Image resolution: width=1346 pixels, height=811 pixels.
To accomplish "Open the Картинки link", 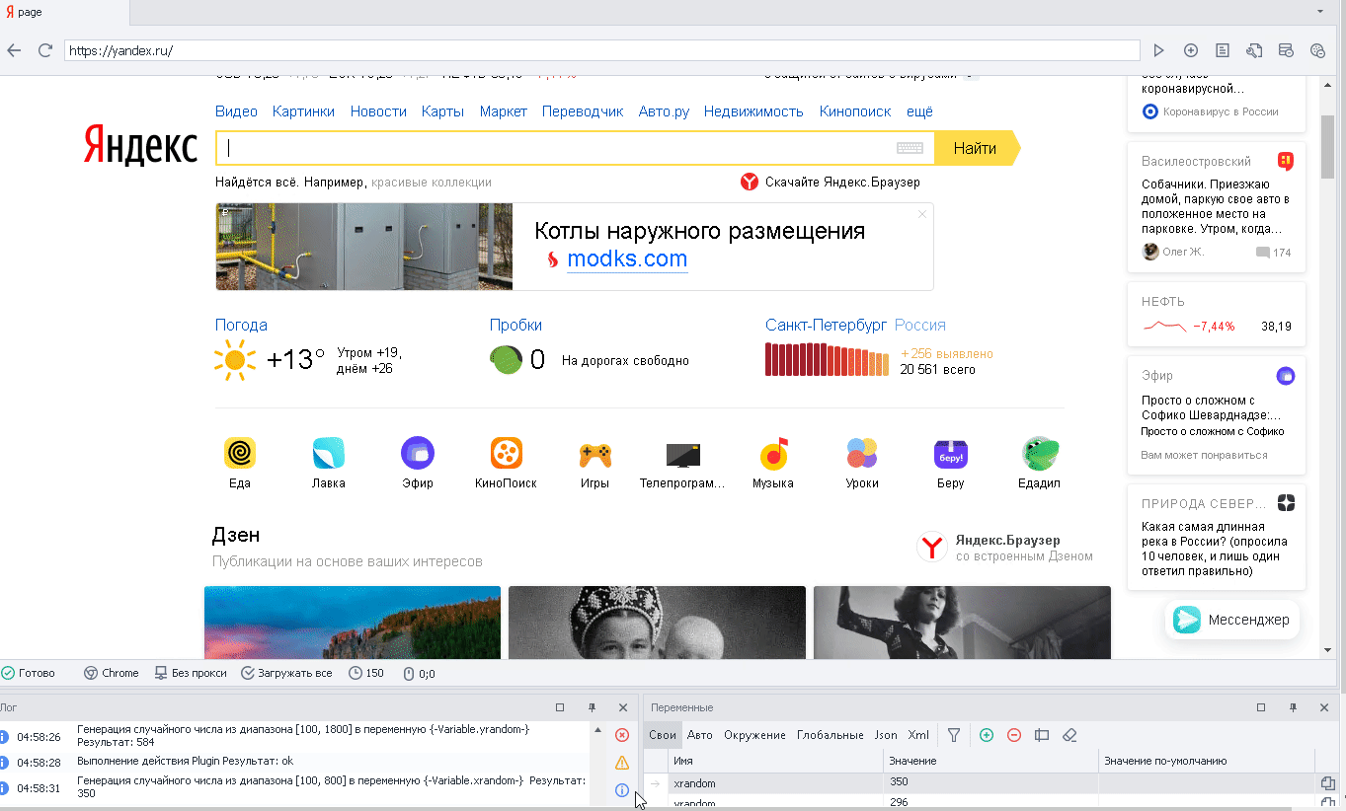I will pyautogui.click(x=304, y=111).
